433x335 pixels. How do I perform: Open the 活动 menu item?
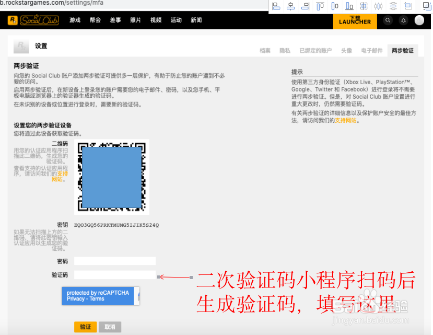(176, 20)
